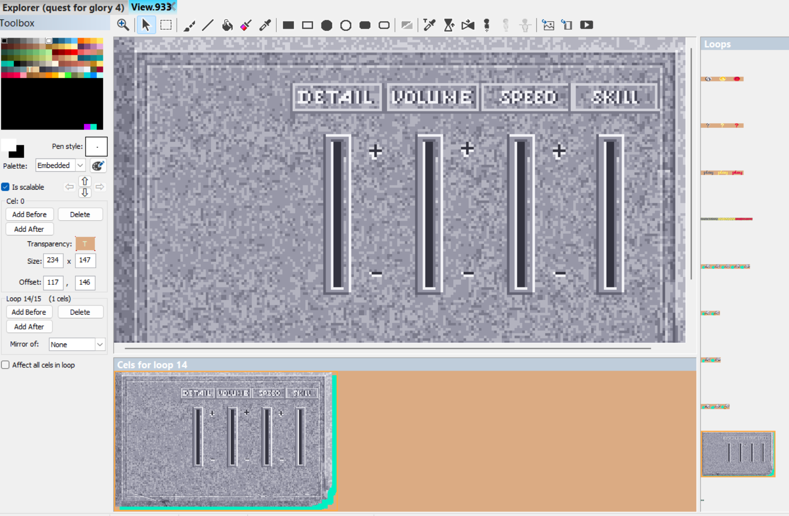
Task: Select the 'play' text loop thumbnail
Action: (722, 173)
